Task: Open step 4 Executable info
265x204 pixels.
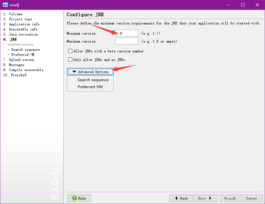Action: (x=21, y=29)
